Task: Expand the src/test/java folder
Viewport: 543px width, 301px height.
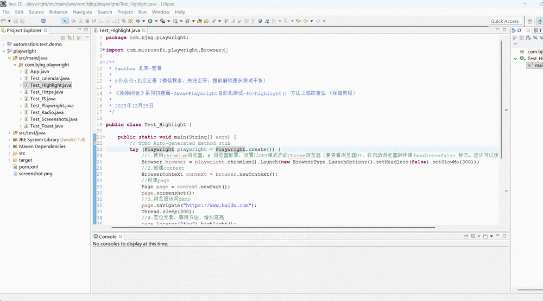Action: point(9,132)
